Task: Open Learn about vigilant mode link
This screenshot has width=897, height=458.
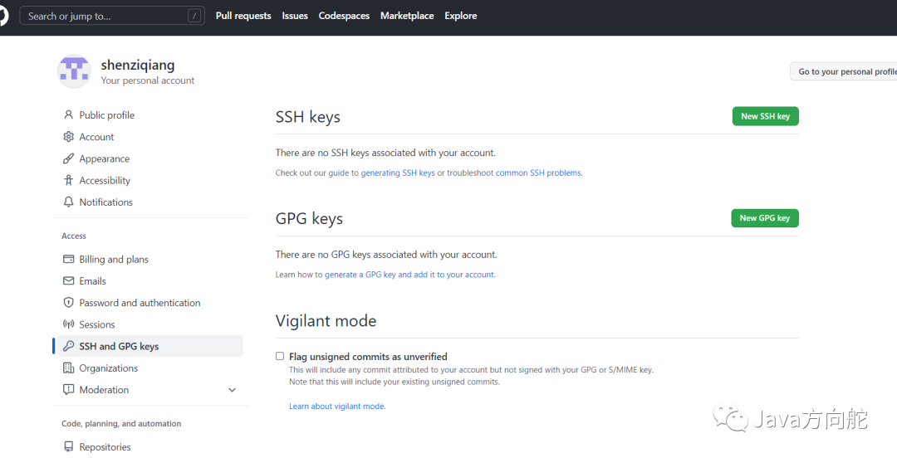Action: [x=337, y=406]
